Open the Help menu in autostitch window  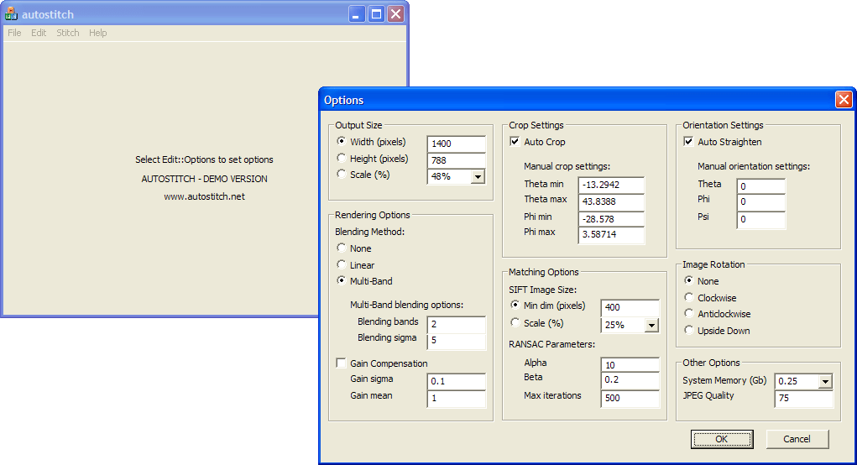tap(98, 33)
